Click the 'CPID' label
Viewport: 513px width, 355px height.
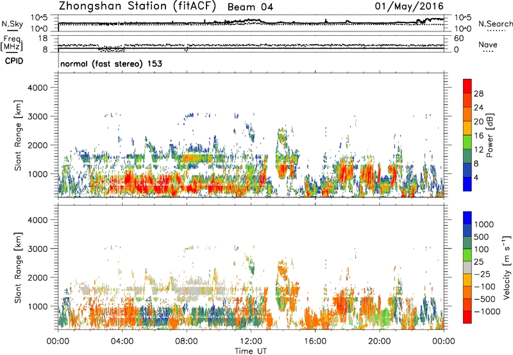pos(14,61)
